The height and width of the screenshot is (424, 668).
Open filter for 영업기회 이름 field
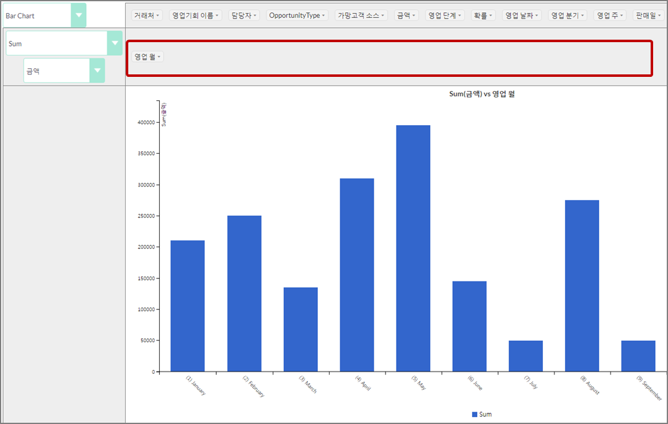pyautogui.click(x=218, y=15)
